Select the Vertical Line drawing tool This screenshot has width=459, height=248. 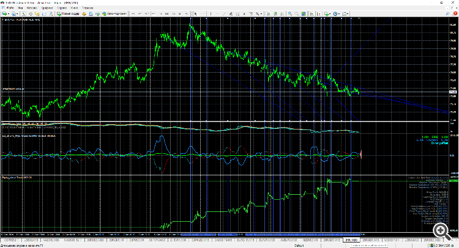(x=211, y=13)
